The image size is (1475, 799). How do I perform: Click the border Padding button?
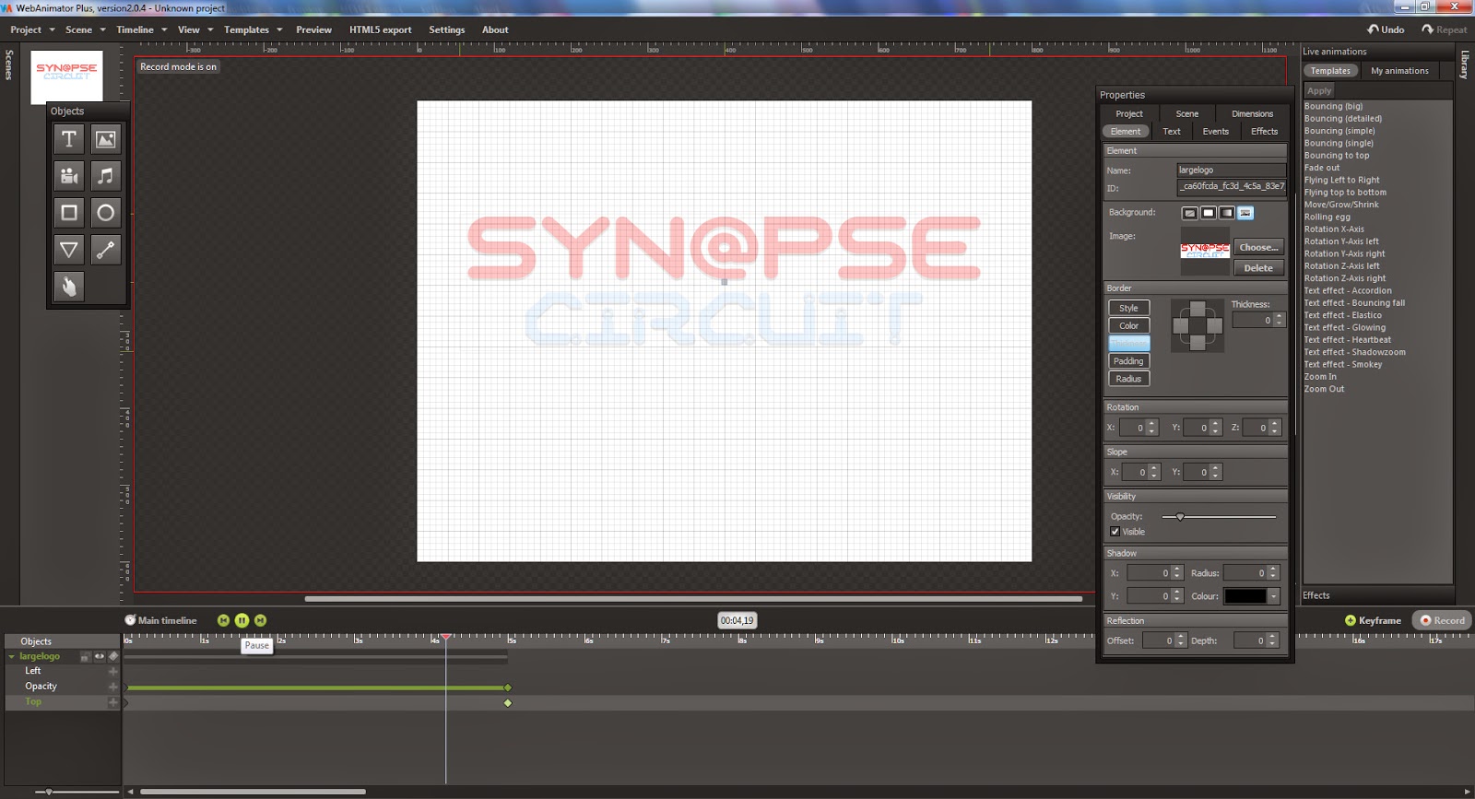point(1128,361)
